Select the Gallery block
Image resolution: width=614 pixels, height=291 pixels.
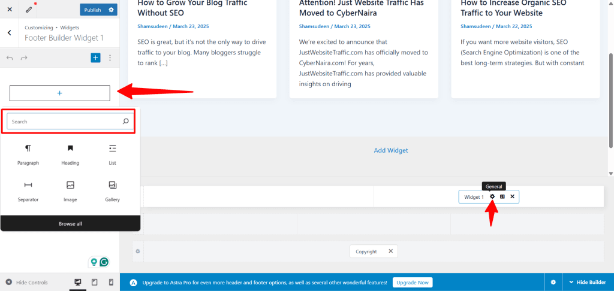(x=112, y=190)
